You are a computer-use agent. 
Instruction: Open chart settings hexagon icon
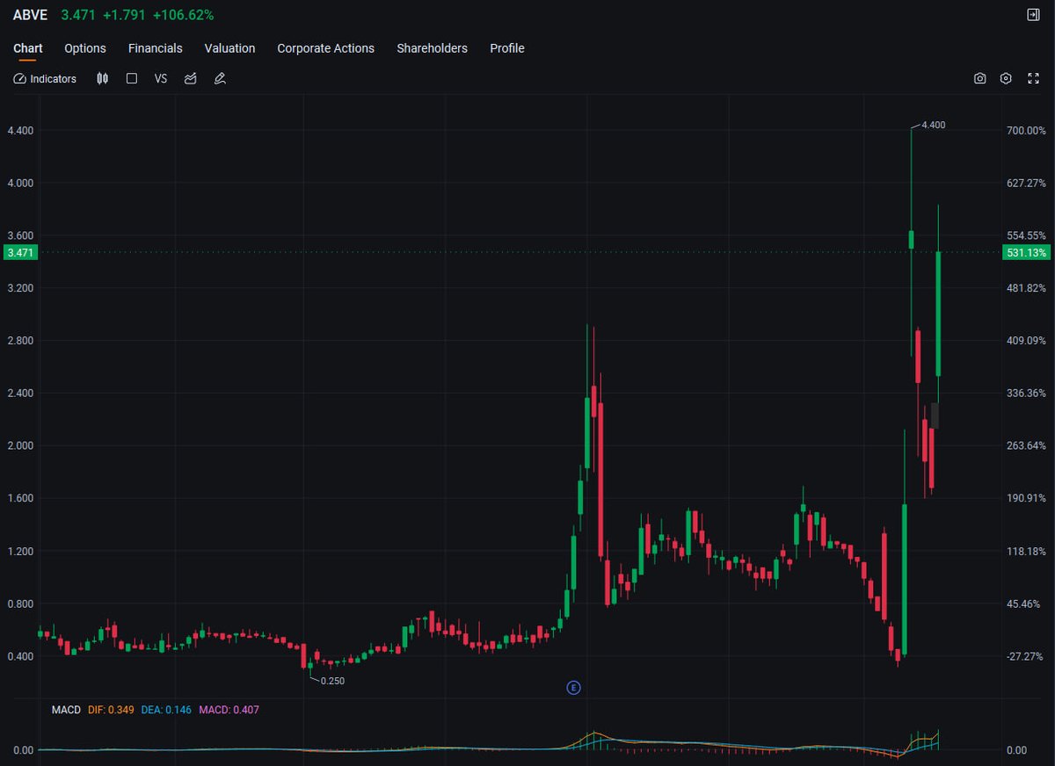pyautogui.click(x=1007, y=79)
